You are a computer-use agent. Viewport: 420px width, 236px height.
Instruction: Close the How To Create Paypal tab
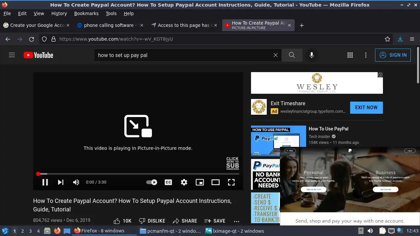289,25
